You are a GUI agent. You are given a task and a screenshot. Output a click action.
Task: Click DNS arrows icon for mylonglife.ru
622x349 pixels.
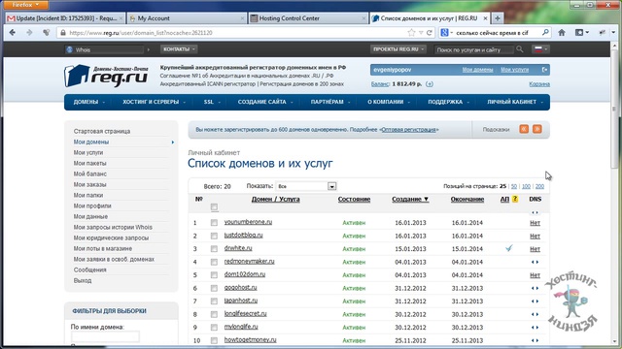click(535, 328)
